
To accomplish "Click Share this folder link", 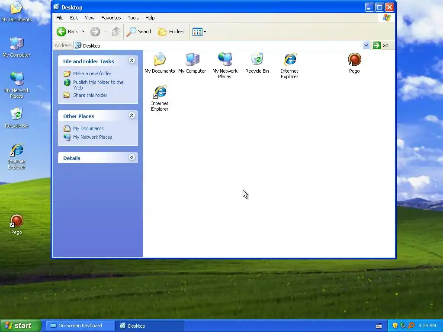I will [90, 95].
